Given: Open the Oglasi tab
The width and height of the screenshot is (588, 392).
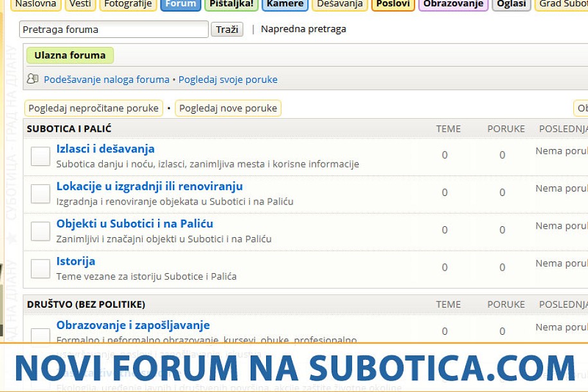Looking at the screenshot, I should (512, 4).
